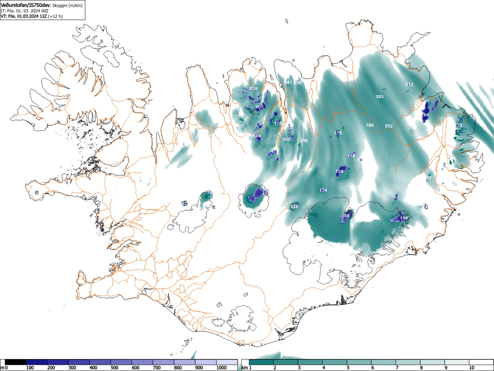Select the IT: Fös. 01. 03. 2024 00Z line

coord(25,11)
